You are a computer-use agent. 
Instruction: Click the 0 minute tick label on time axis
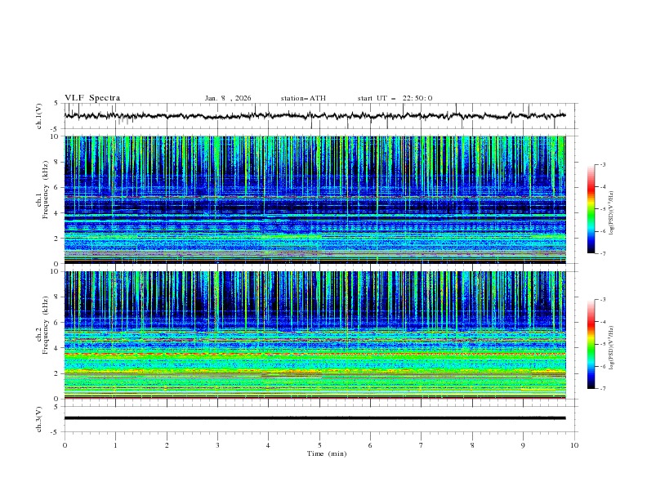65,445
